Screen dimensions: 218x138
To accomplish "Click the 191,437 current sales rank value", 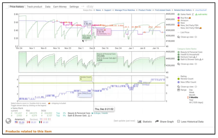I will coord(18,113).
